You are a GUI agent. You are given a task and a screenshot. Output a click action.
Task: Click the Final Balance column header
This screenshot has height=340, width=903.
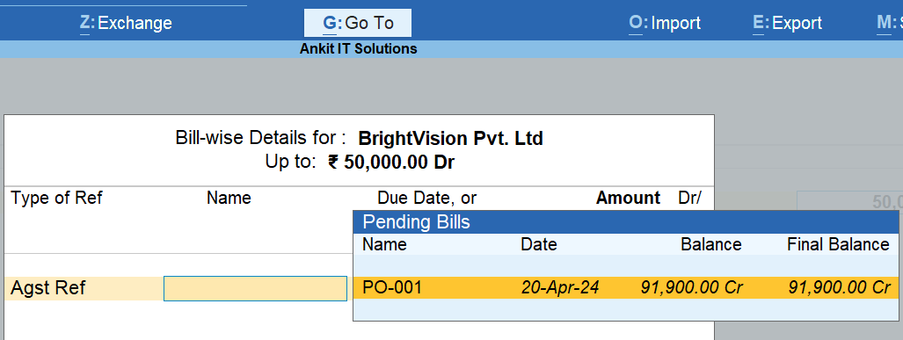pyautogui.click(x=839, y=244)
